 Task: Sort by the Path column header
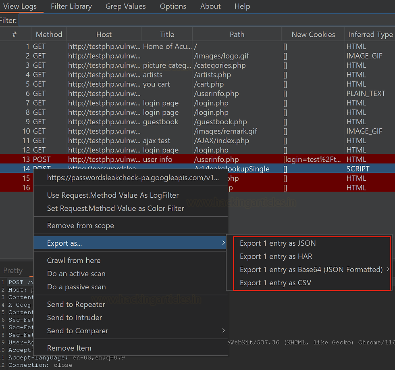237,34
